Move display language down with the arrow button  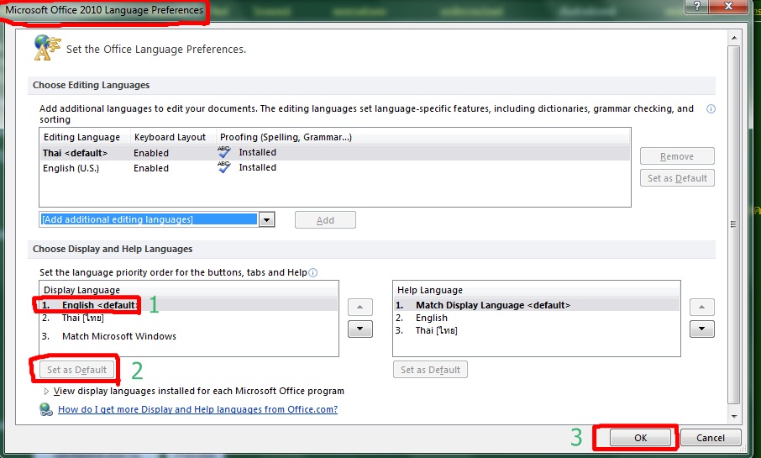pyautogui.click(x=360, y=329)
